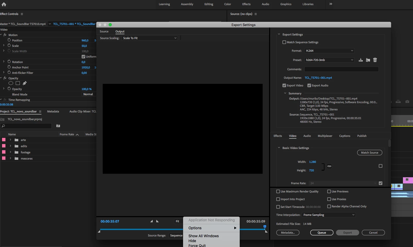The image size is (413, 247).
Task: Toggle Rotation stopwatch animation icon
Action: click(x=9, y=62)
